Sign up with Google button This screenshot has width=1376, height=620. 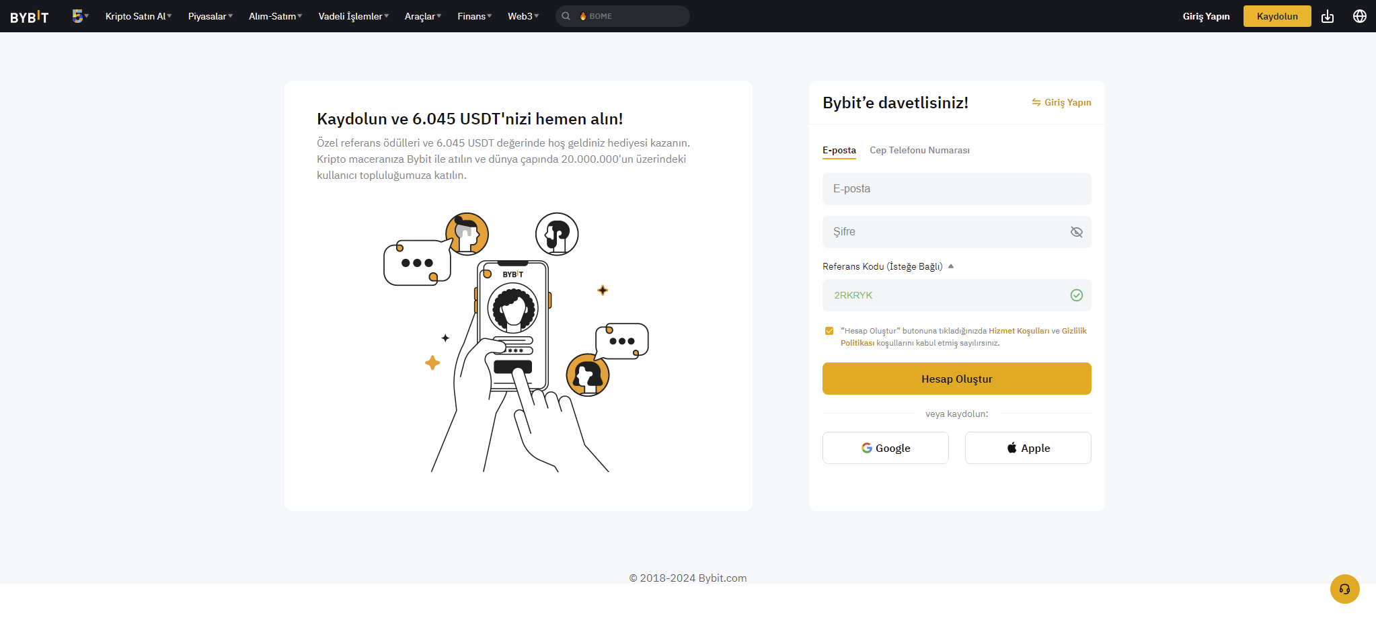click(x=886, y=448)
